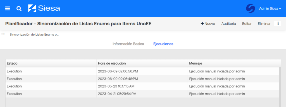Click the Sincronización de Listas breadcrumb link
Image resolution: width=286 pixels, height=107 pixels.
(34, 34)
